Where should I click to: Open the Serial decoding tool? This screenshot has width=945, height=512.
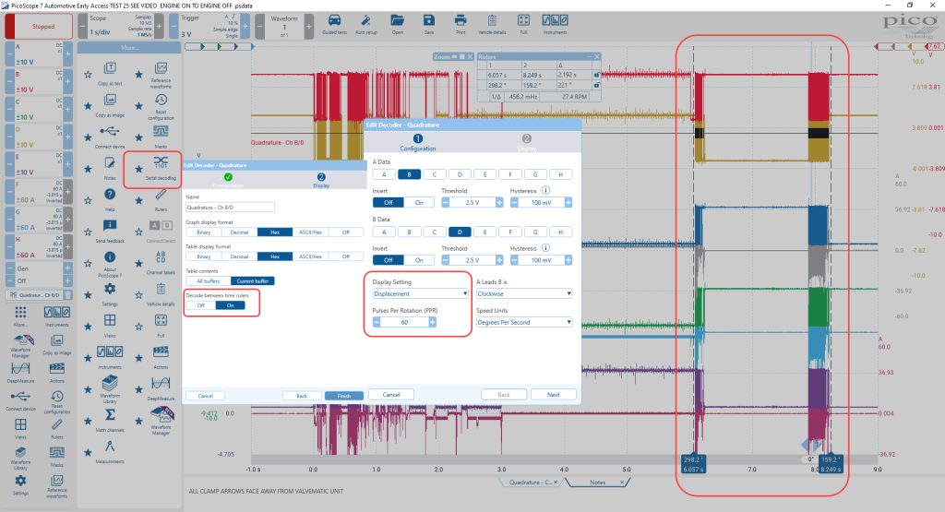point(161,169)
